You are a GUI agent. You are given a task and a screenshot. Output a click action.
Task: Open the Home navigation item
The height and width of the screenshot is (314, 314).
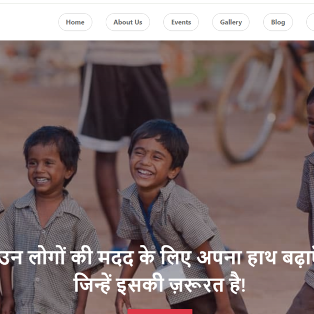(x=75, y=22)
